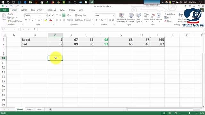Screen dimensions: 205x115
Task: Click the zoom slider handle in status bar
Action: (x=189, y=113)
